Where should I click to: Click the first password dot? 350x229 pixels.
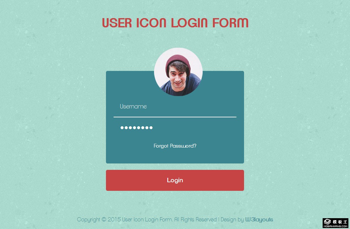[x=122, y=128]
